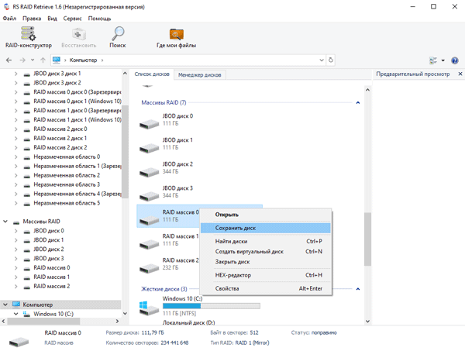Expand RAID массив 2 диск 0 node
This screenshot has height=351, width=465.
click(x=16, y=129)
